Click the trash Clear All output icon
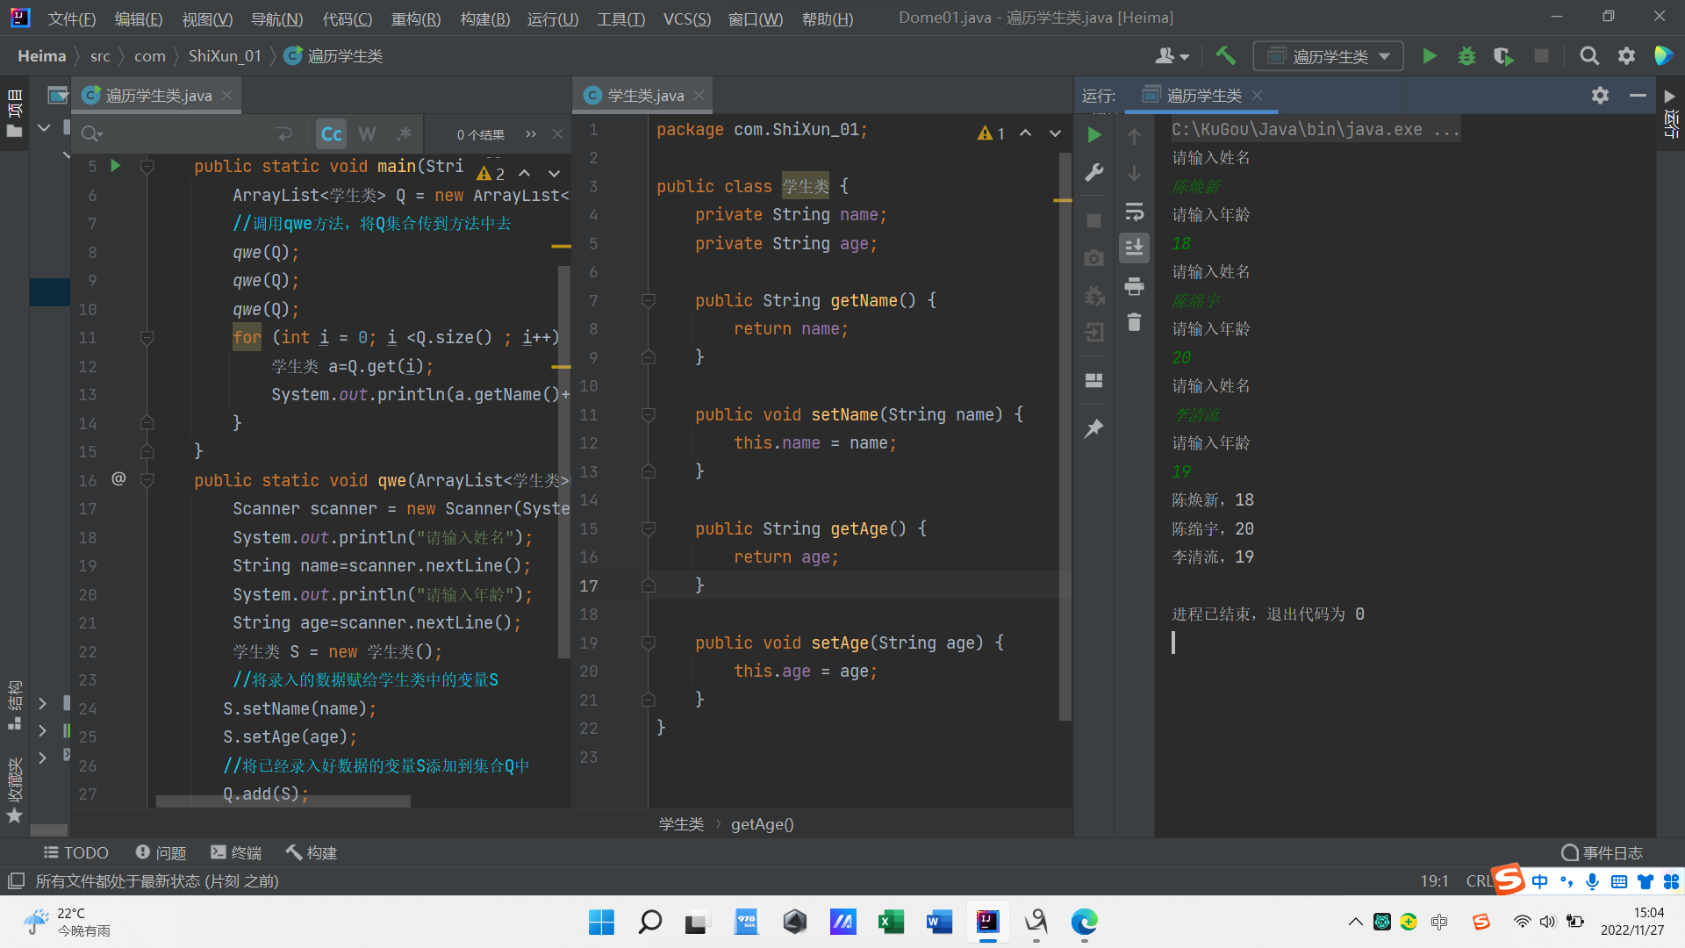The height and width of the screenshot is (948, 1685). (x=1134, y=322)
